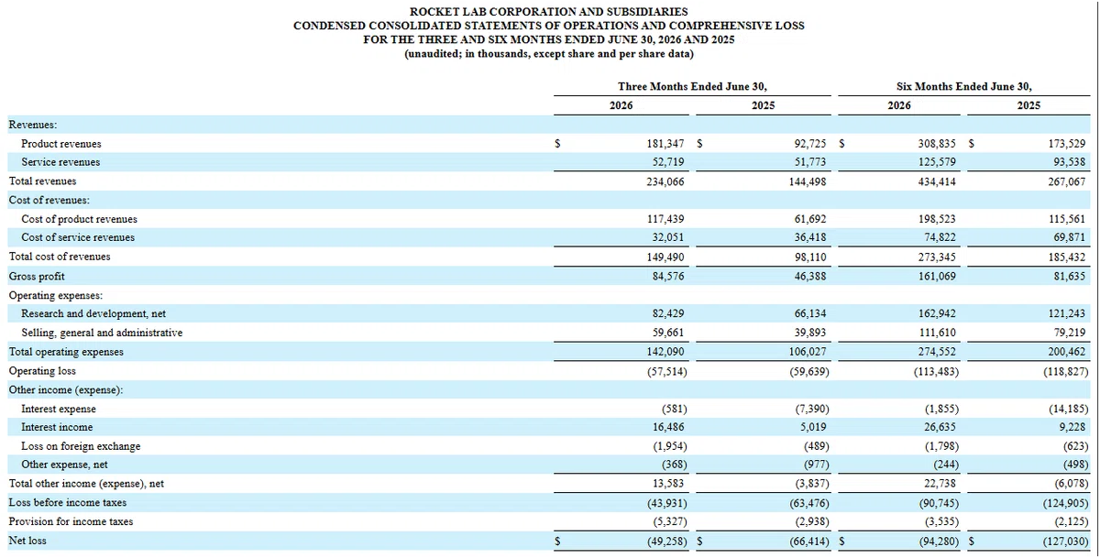This screenshot has width=1100, height=558.
Task: Select the value 173,529
Action: click(x=1067, y=144)
